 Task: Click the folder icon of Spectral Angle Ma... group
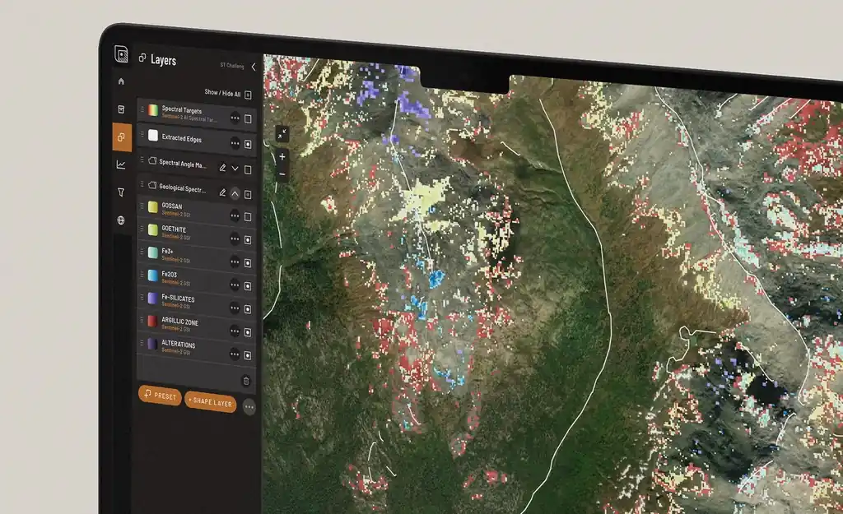coord(152,160)
